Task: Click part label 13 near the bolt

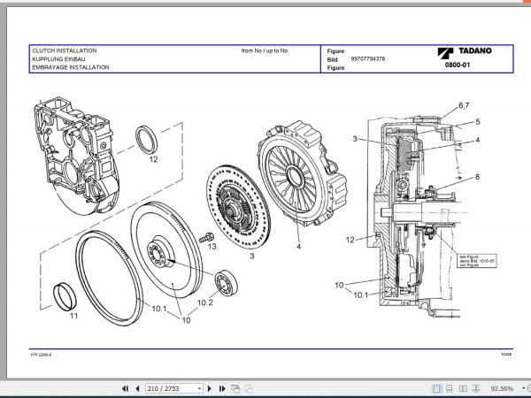Action: point(212,247)
